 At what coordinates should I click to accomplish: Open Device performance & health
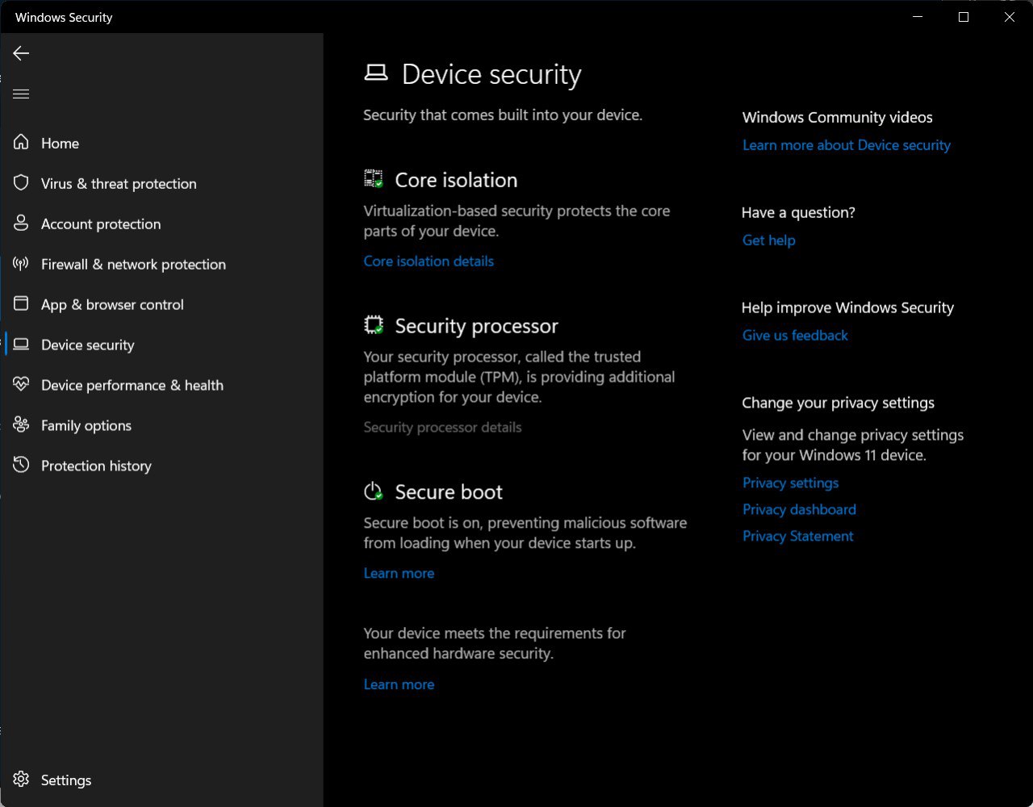(x=132, y=385)
